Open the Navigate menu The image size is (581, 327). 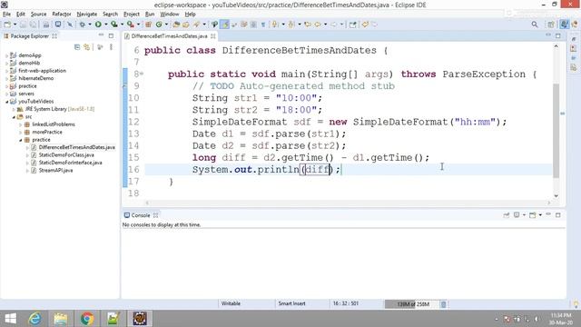pos(87,15)
